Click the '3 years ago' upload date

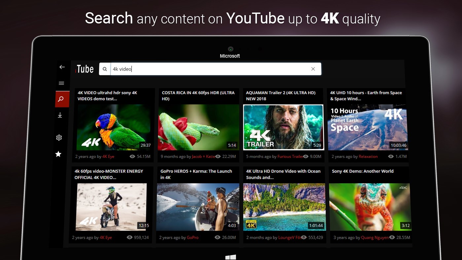(343, 238)
